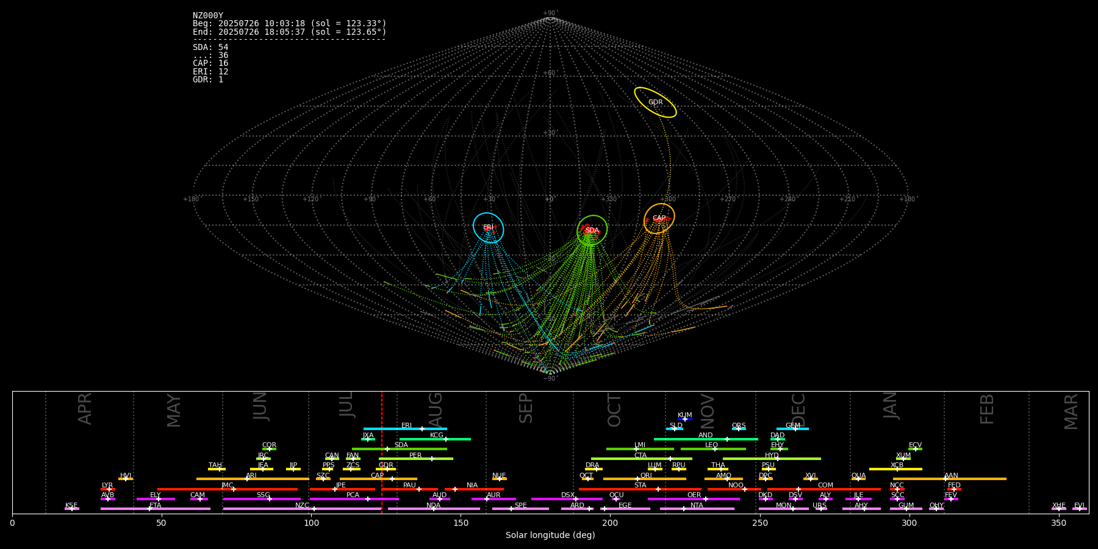Viewport: 1098px width, 549px height.
Task: Click the PER shower bar in timeline
Action: click(x=416, y=459)
